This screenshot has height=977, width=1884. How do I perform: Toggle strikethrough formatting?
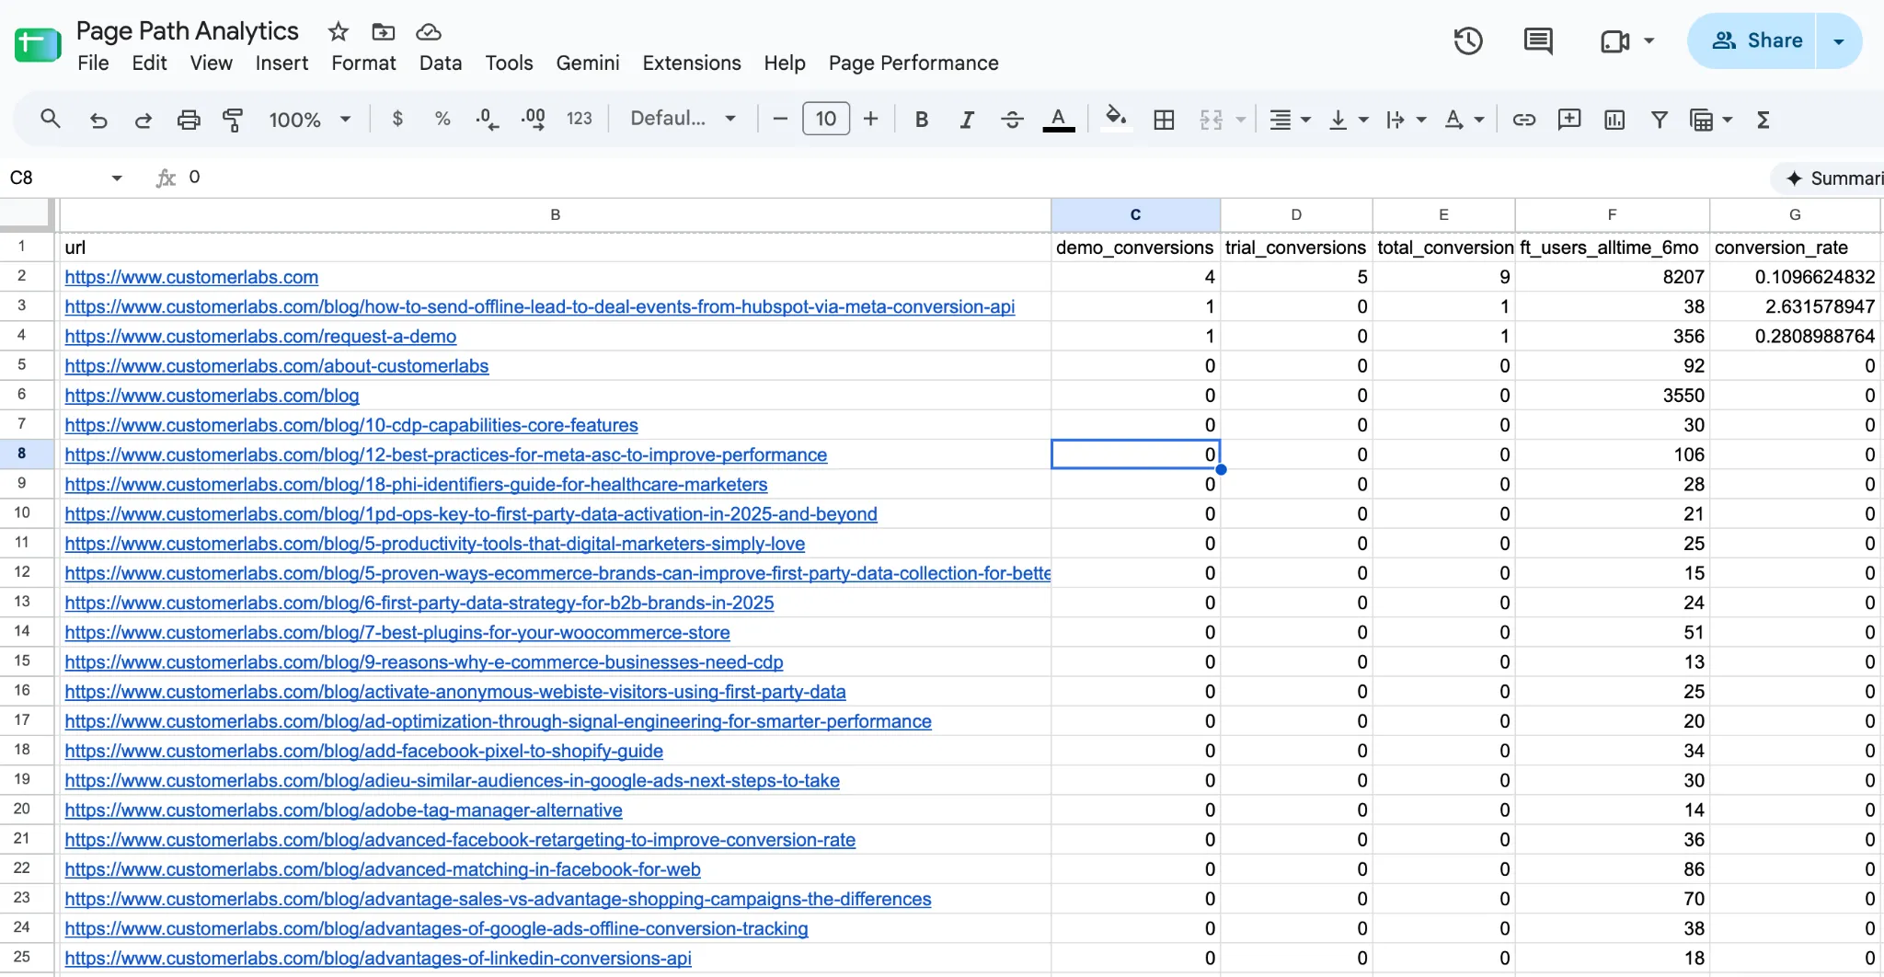[x=1012, y=120]
